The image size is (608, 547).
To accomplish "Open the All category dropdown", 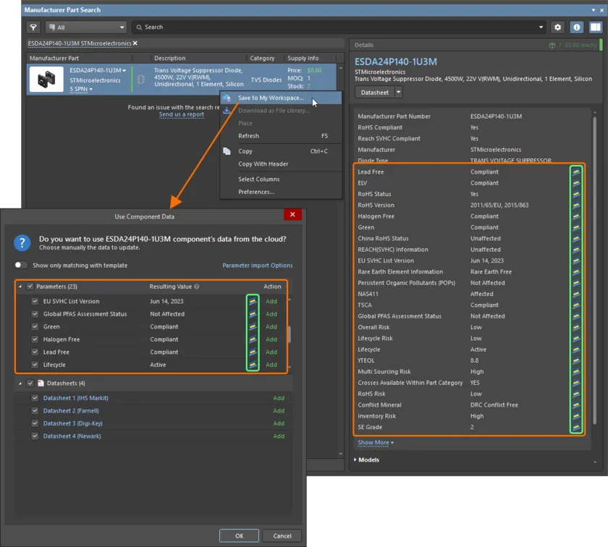I will point(86,27).
